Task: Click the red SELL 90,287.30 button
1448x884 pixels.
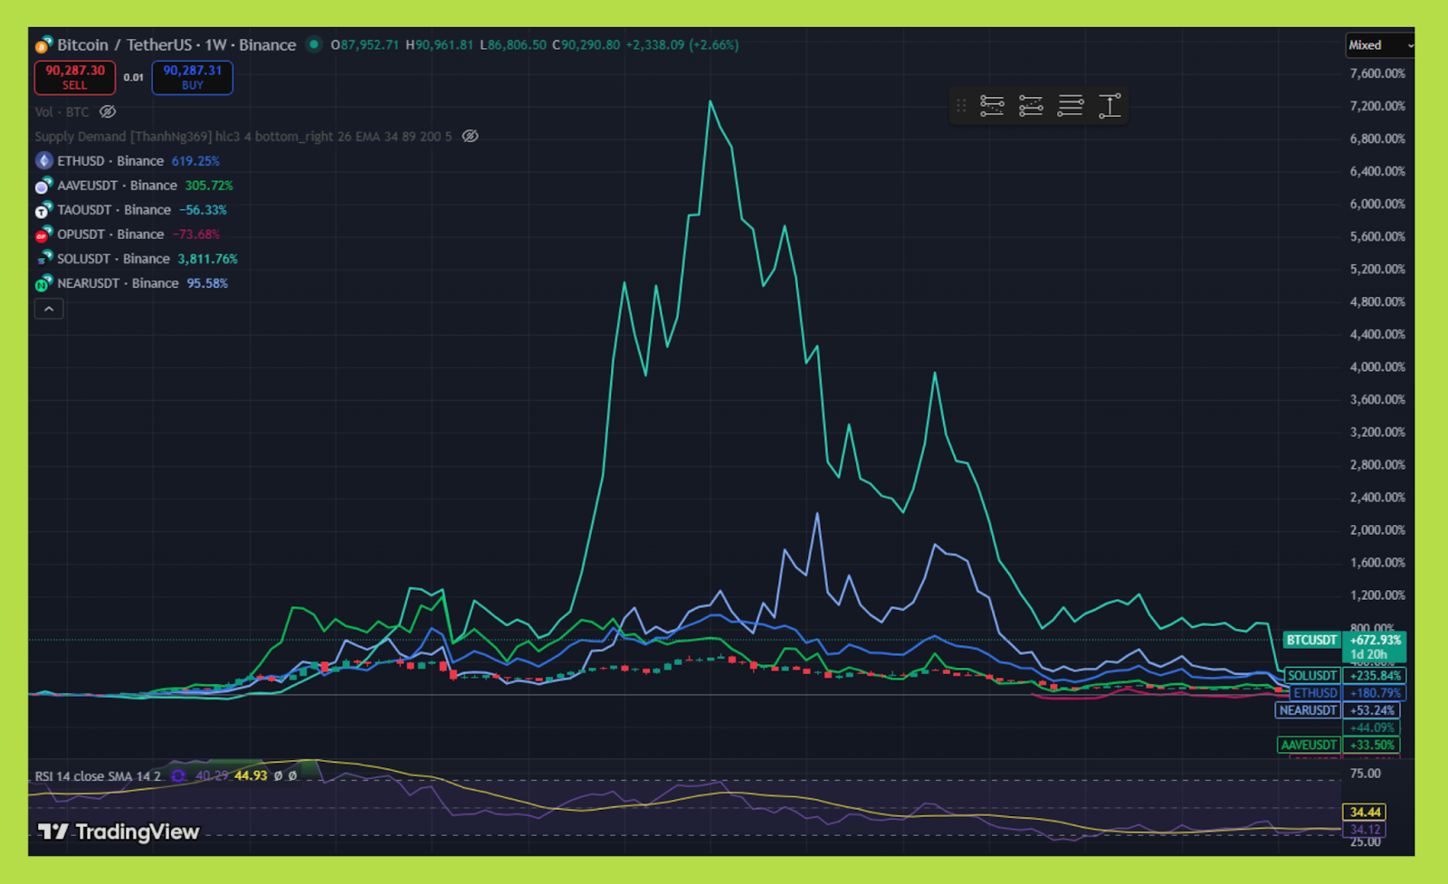Action: [75, 78]
